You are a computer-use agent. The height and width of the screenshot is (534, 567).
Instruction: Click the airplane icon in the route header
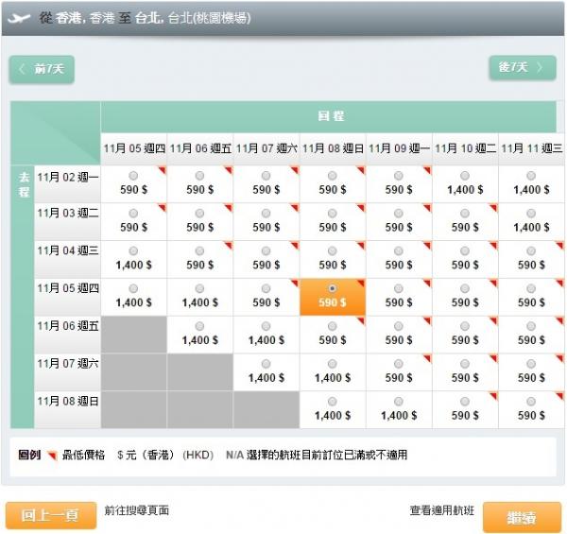[x=19, y=18]
